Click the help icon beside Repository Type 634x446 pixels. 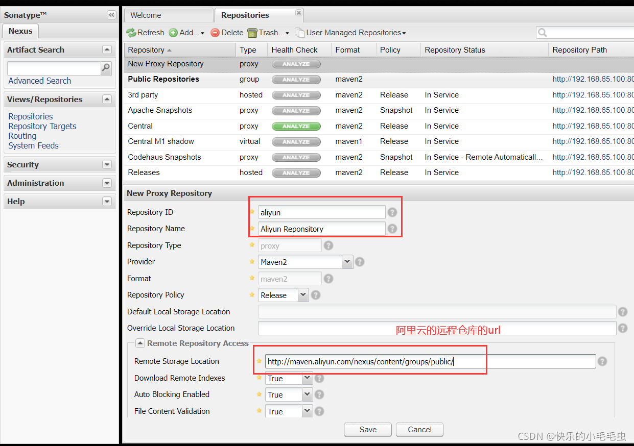point(328,245)
